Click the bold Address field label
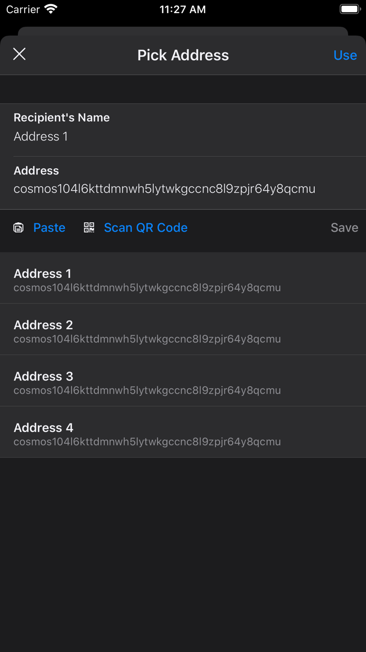The image size is (366, 652). (x=36, y=170)
